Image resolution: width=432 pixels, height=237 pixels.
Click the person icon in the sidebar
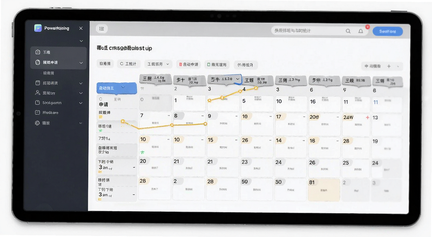click(37, 93)
